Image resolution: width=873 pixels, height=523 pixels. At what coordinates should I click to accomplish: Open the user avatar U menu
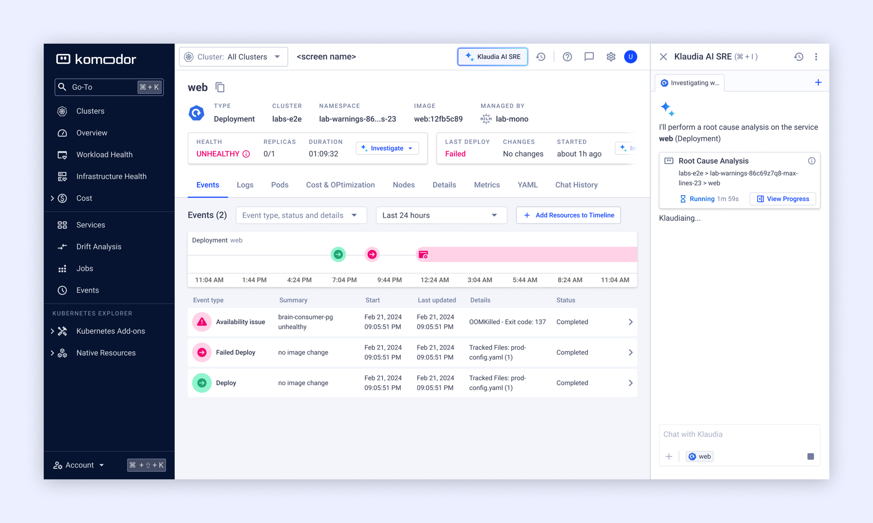(630, 57)
